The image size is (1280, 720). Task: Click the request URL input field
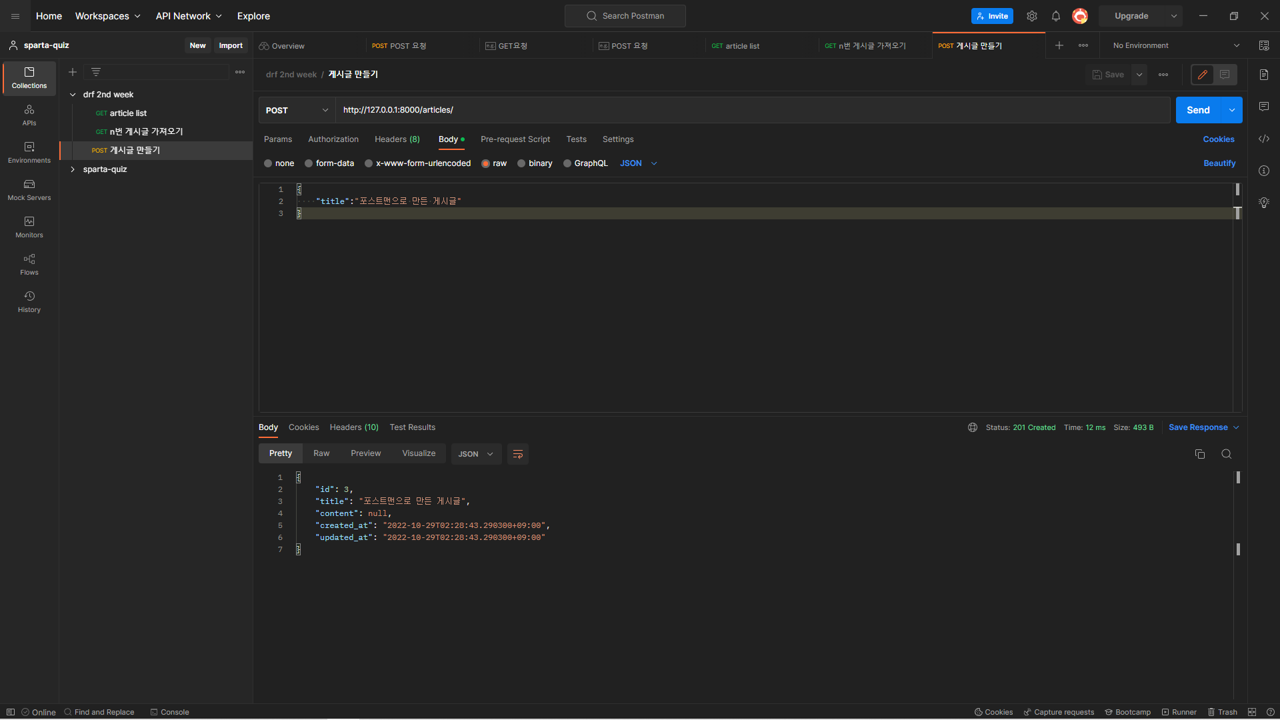[x=752, y=110]
